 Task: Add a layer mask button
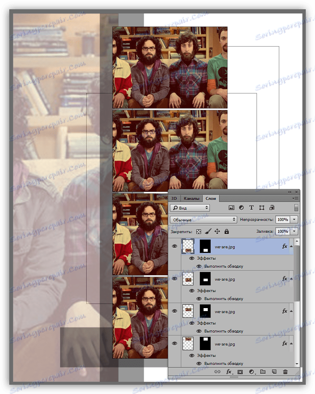[x=240, y=372]
